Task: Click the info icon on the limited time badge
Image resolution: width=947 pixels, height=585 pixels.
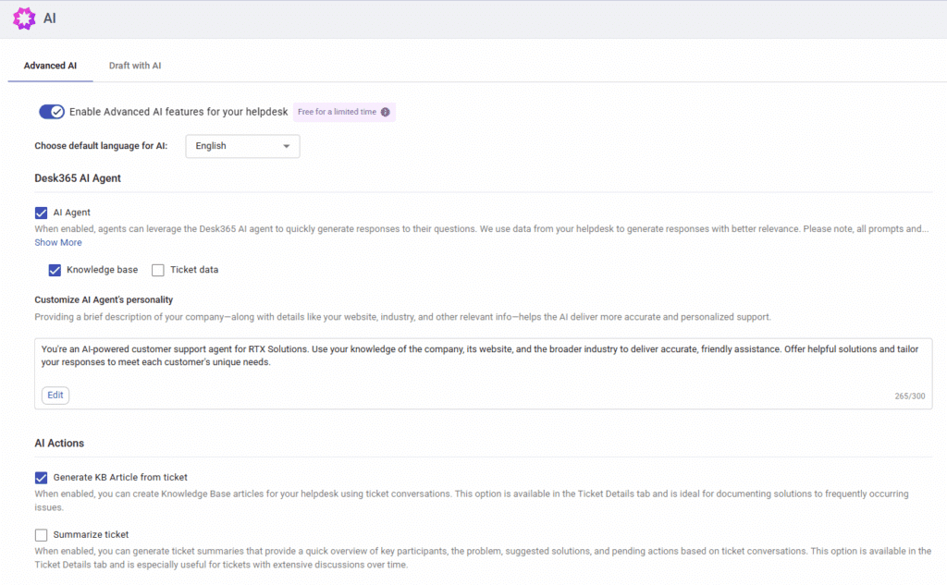Action: [x=384, y=111]
